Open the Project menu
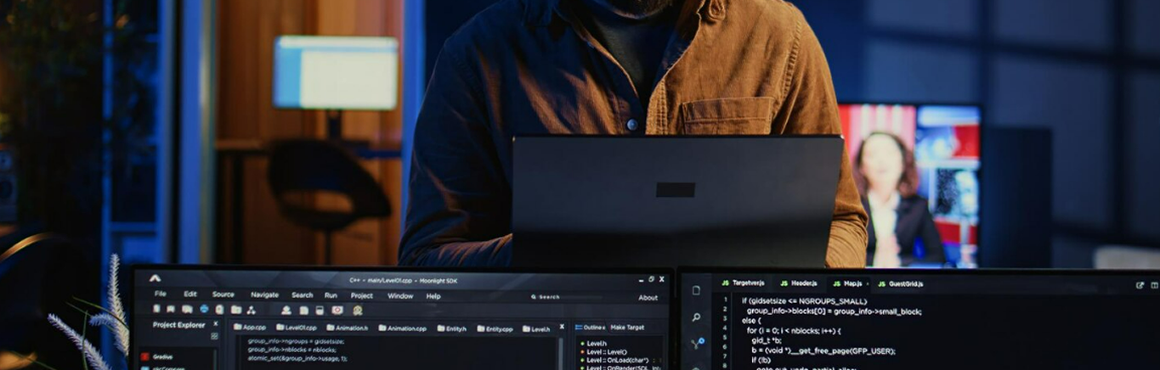 pyautogui.click(x=362, y=295)
